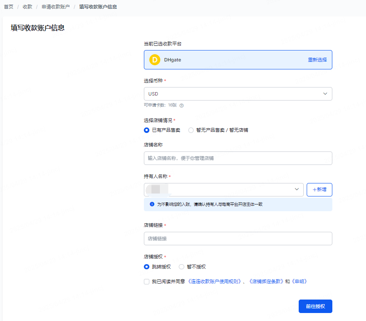The image size is (366, 321).
Task: Click the help icon beside 可申请卡数
Action: [x=182, y=106]
